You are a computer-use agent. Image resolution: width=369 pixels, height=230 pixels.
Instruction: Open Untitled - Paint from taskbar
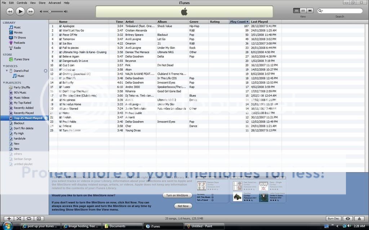204,226
